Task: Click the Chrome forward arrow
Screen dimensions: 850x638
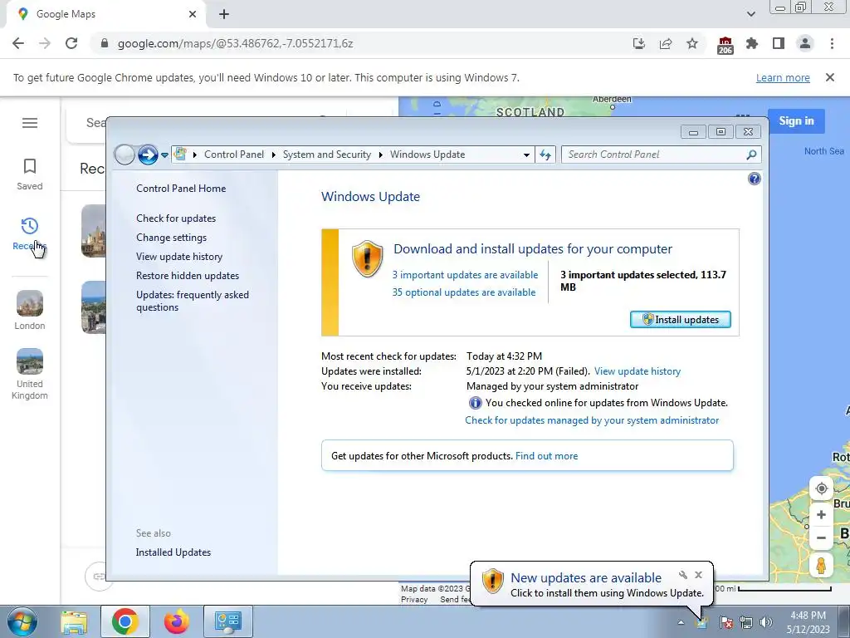Action: coord(45,43)
